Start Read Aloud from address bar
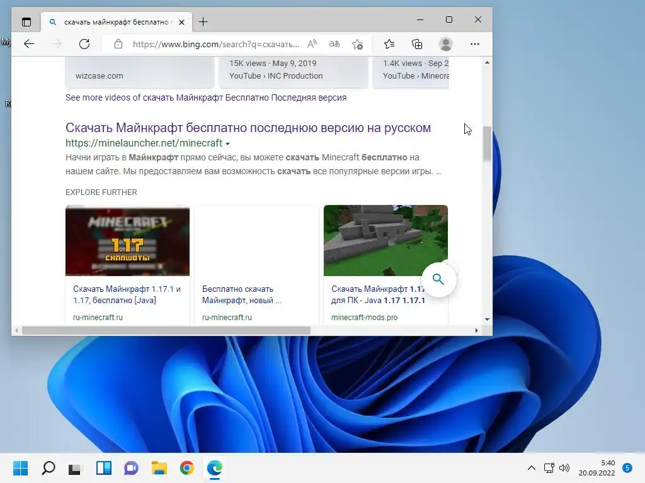The height and width of the screenshot is (483, 645). pos(312,44)
